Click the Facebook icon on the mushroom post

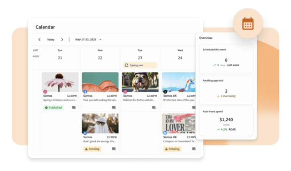tap(85, 92)
